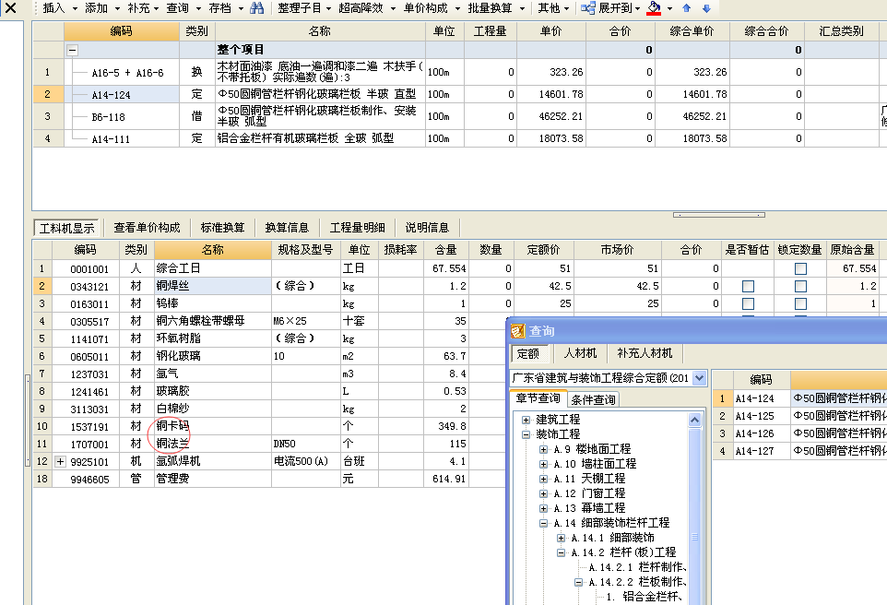
Task: Expand the 建筑工程 tree node
Action: click(526, 420)
